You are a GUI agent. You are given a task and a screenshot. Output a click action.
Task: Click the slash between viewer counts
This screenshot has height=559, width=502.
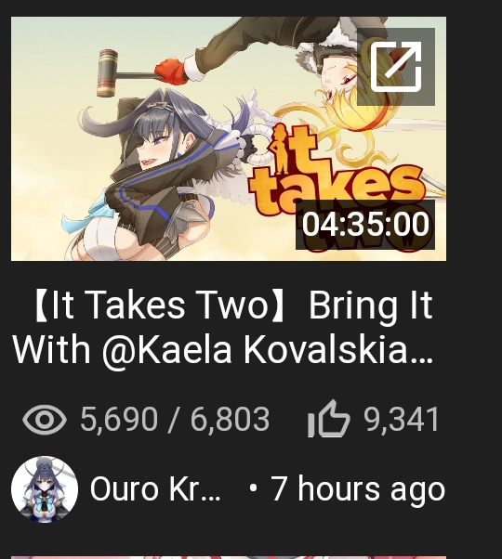click(x=174, y=420)
